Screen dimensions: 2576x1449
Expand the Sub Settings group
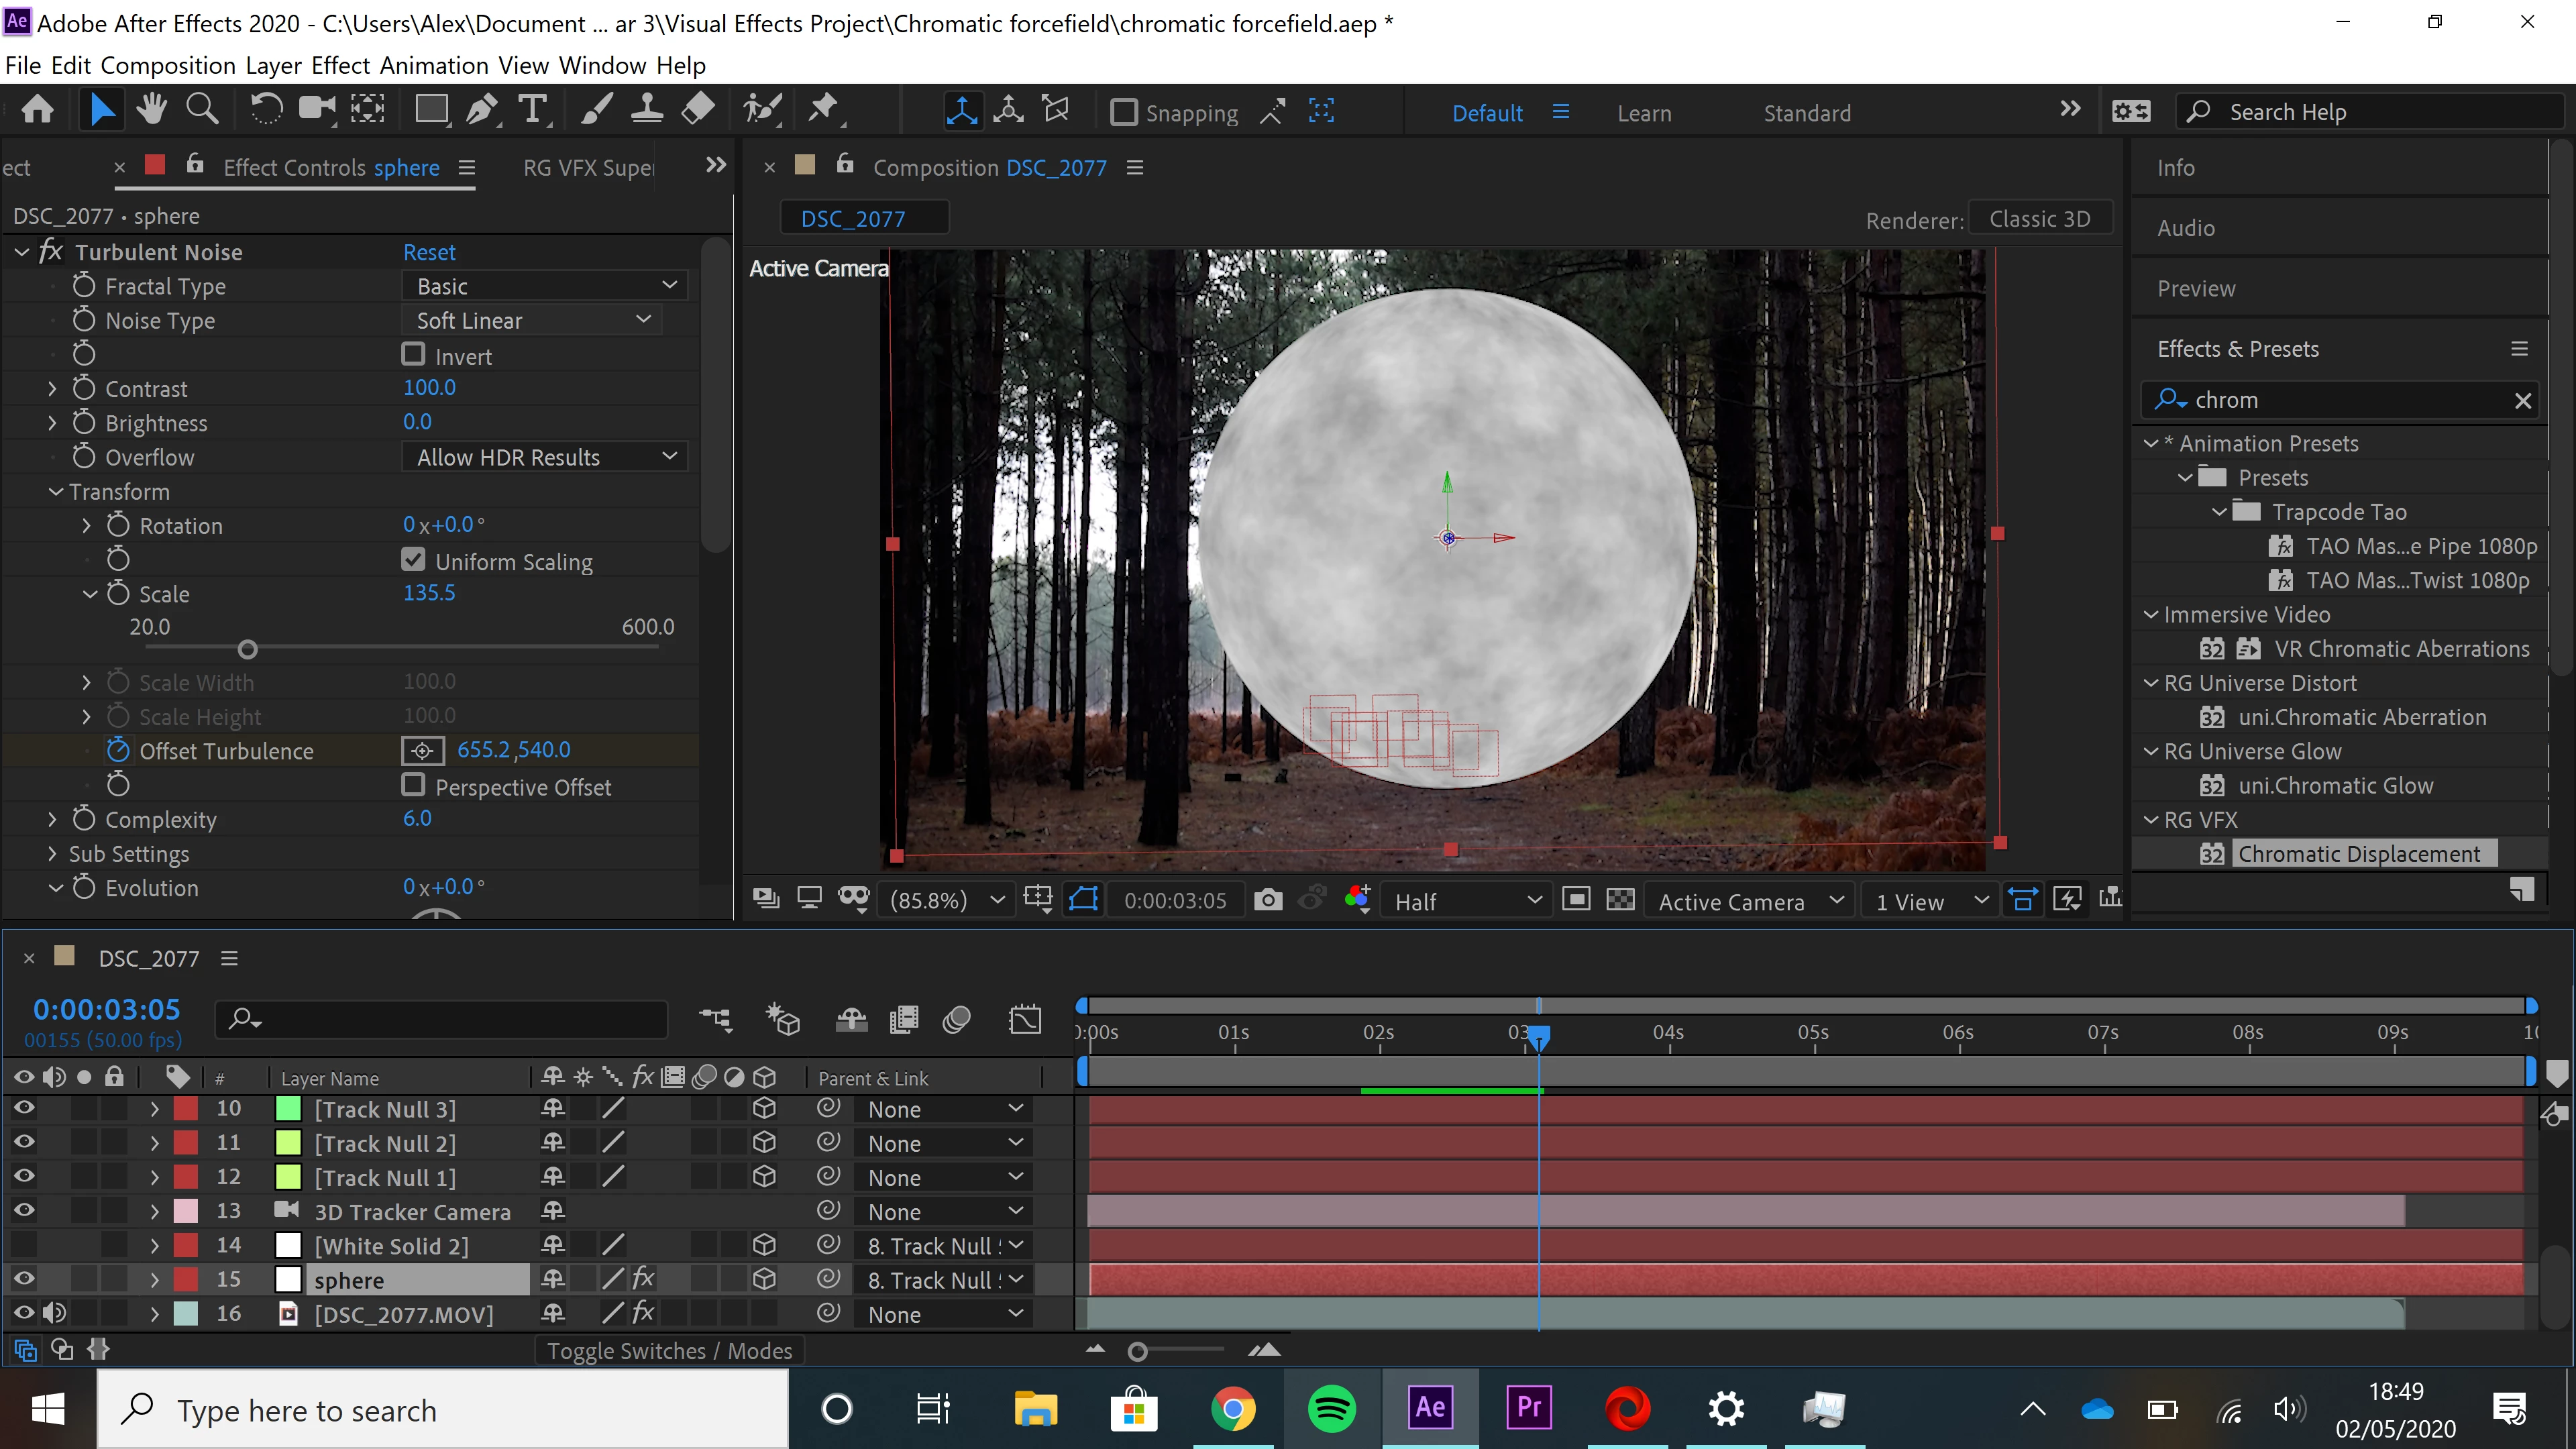click(52, 853)
